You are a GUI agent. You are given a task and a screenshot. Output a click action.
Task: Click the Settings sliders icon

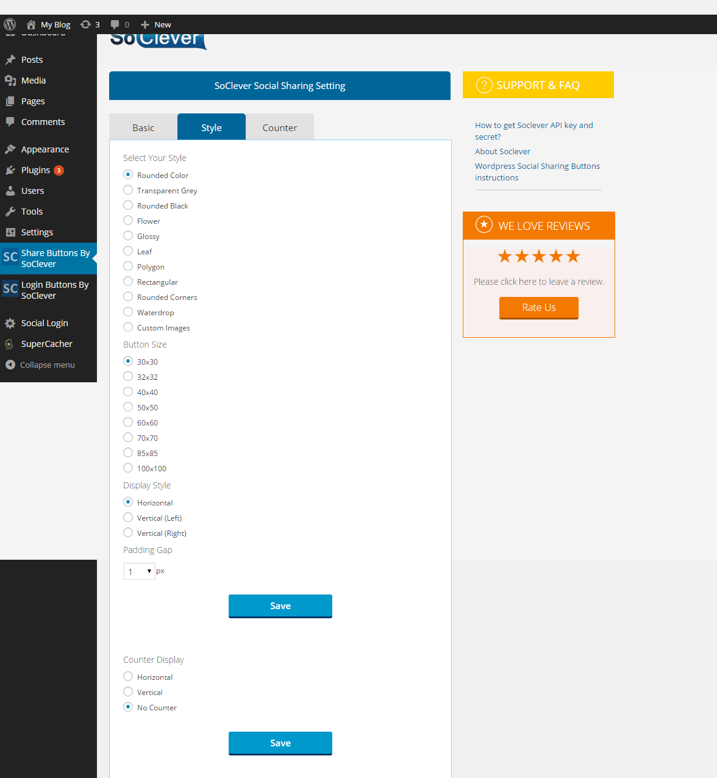click(x=10, y=232)
